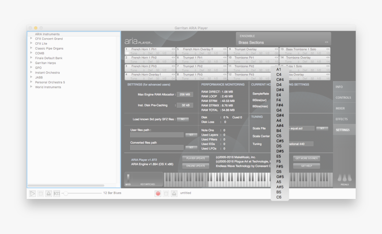Click the GET HELP button
The height and width of the screenshot is (234, 382).
coord(306,166)
